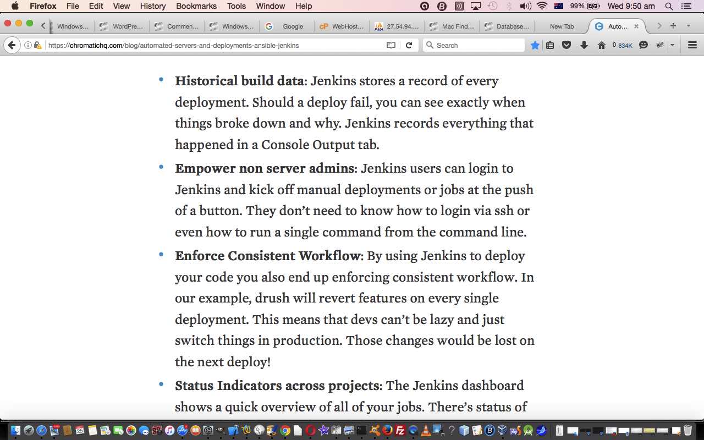
Task: Open Calendar in the Dock
Action: pyautogui.click(x=80, y=430)
